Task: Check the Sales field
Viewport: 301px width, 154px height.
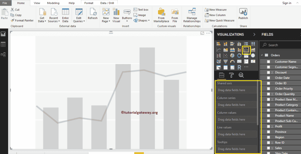Action: (268, 148)
